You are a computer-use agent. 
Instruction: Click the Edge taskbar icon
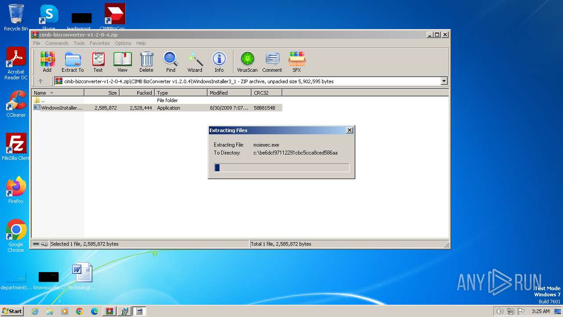coord(95,311)
